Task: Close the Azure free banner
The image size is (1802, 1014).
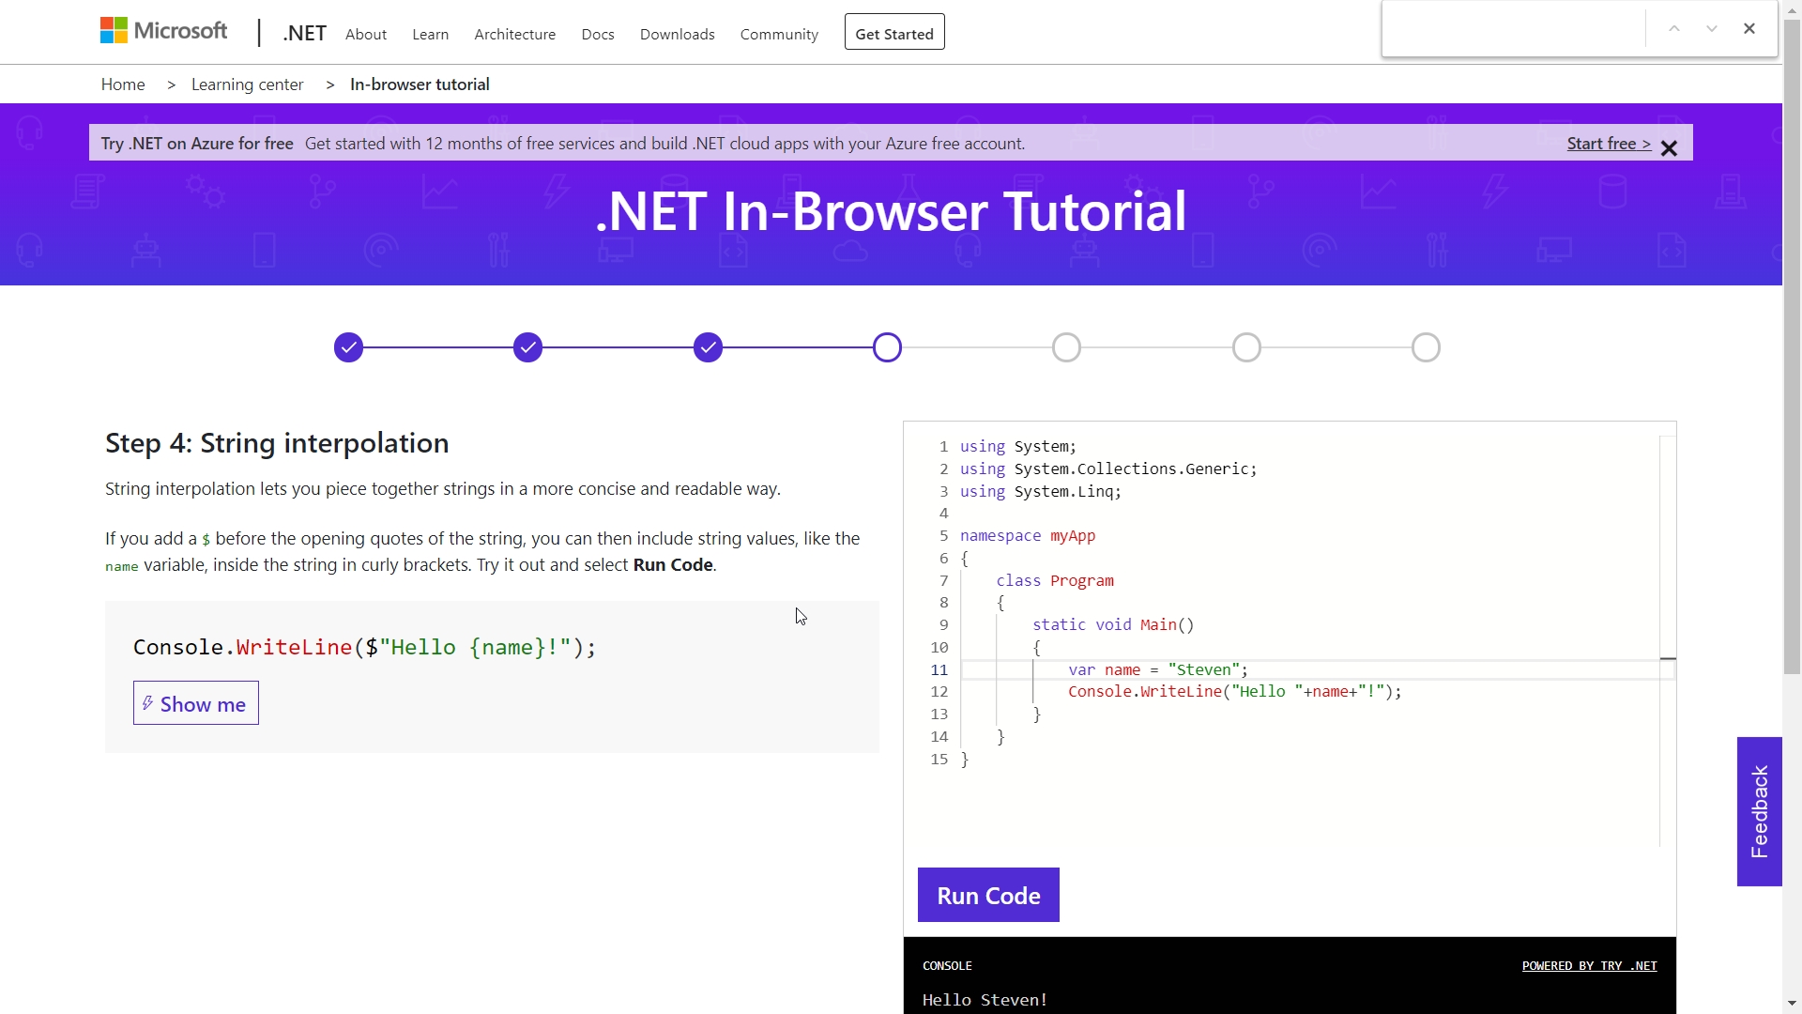Action: (x=1669, y=148)
